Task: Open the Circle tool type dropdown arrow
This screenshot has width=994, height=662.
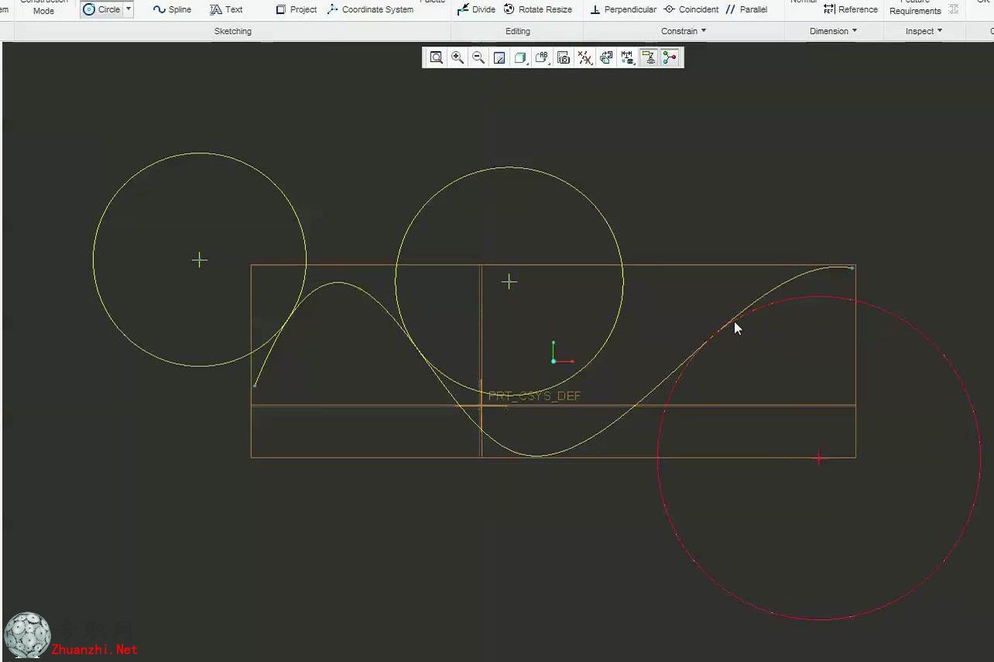Action: (x=129, y=9)
